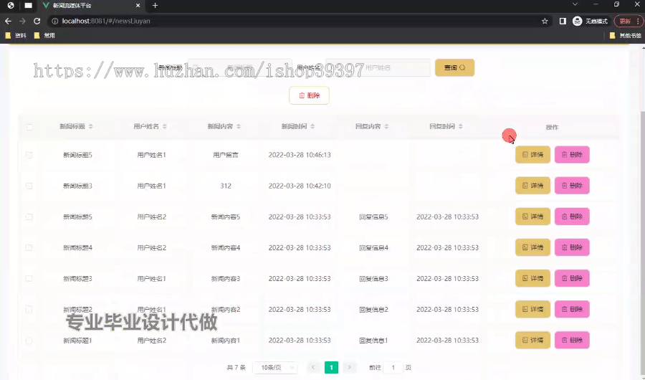Focus the 前往 page number input
This screenshot has width=645, height=380.
pyautogui.click(x=393, y=367)
